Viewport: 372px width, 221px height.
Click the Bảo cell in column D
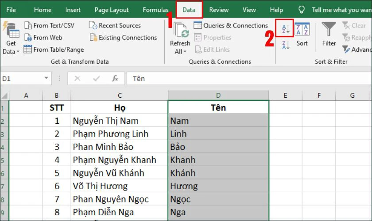pos(218,147)
